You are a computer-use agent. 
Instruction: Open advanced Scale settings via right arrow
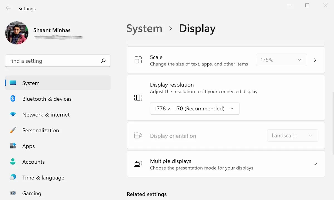click(315, 60)
